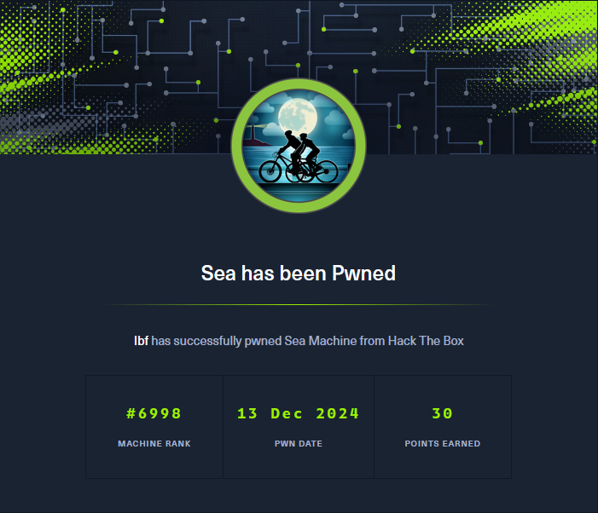The image size is (598, 513).
Task: Click the machine rank value #6998
Action: pyautogui.click(x=154, y=413)
